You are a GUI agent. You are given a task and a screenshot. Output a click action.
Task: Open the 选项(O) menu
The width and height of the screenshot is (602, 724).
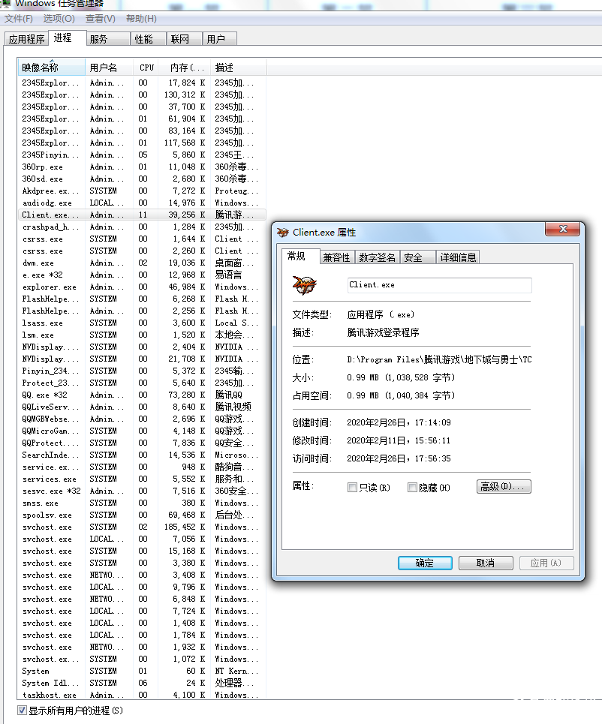pos(59,18)
